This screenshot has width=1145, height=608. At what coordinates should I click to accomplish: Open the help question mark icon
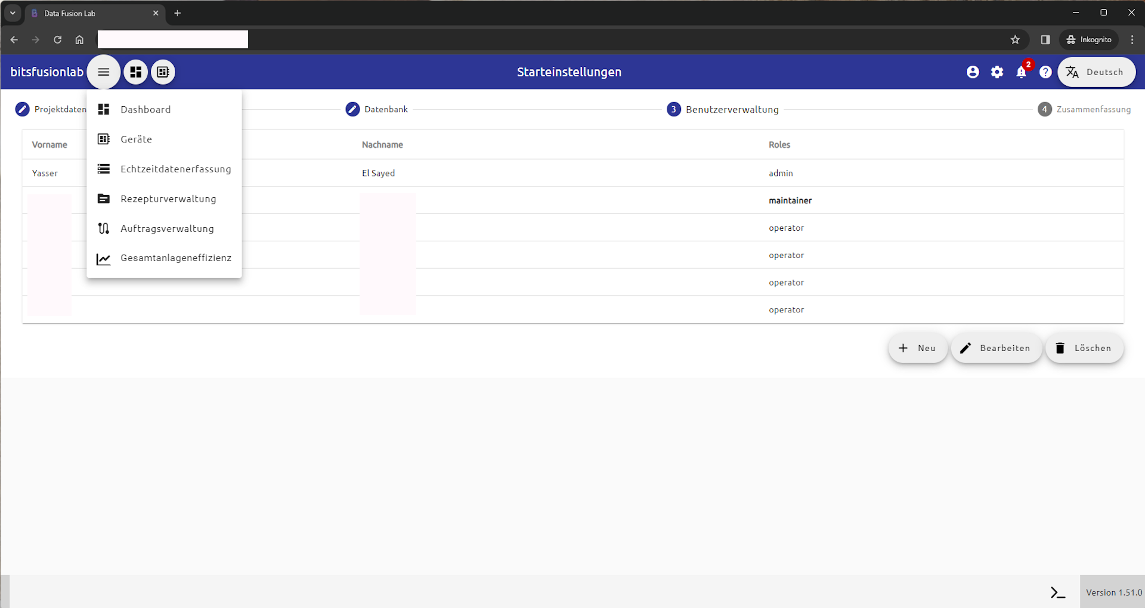1045,72
